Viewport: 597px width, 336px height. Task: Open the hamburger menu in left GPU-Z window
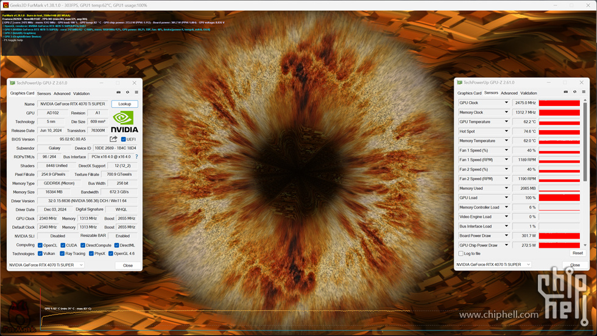136,93
